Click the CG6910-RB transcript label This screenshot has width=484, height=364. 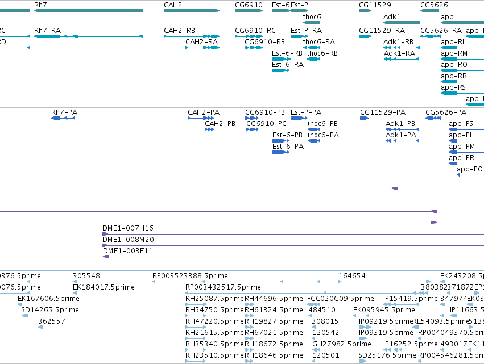pos(264,42)
